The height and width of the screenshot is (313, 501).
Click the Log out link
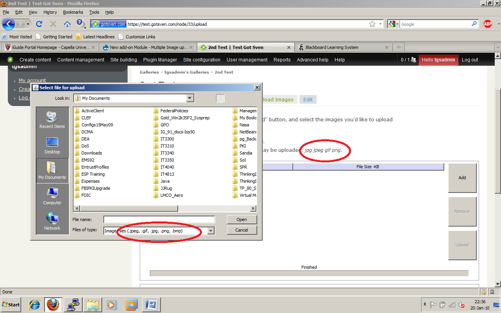[x=470, y=60]
